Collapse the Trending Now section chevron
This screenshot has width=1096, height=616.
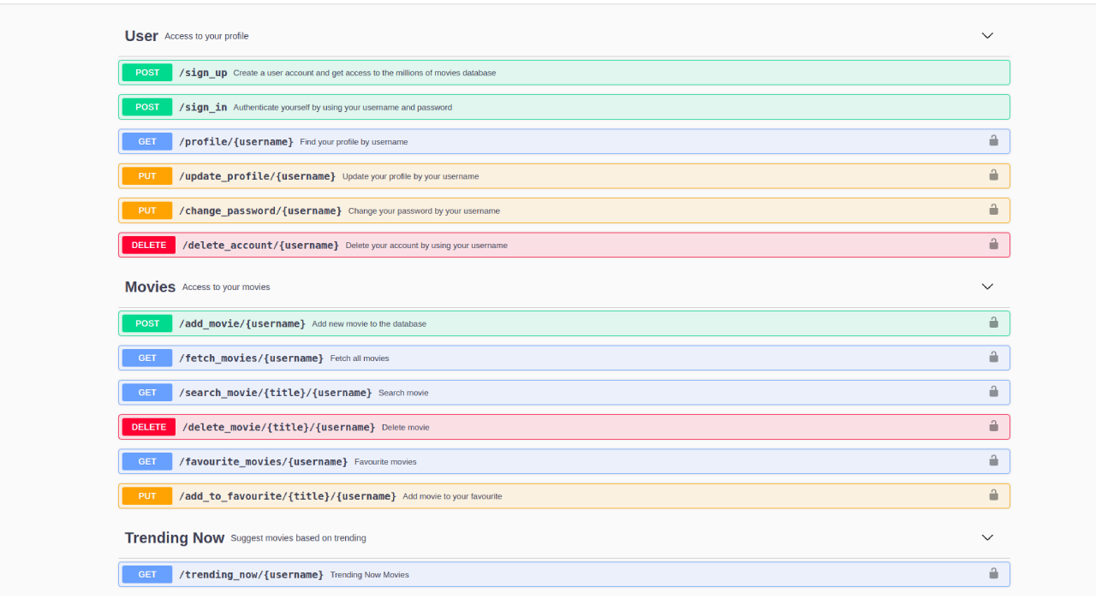[x=987, y=537]
